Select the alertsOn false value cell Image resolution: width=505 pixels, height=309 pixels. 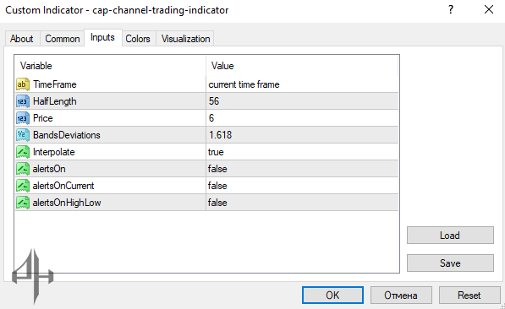pyautogui.click(x=302, y=169)
